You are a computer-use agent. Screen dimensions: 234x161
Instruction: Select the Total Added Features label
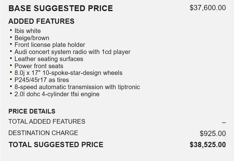pos(47,122)
